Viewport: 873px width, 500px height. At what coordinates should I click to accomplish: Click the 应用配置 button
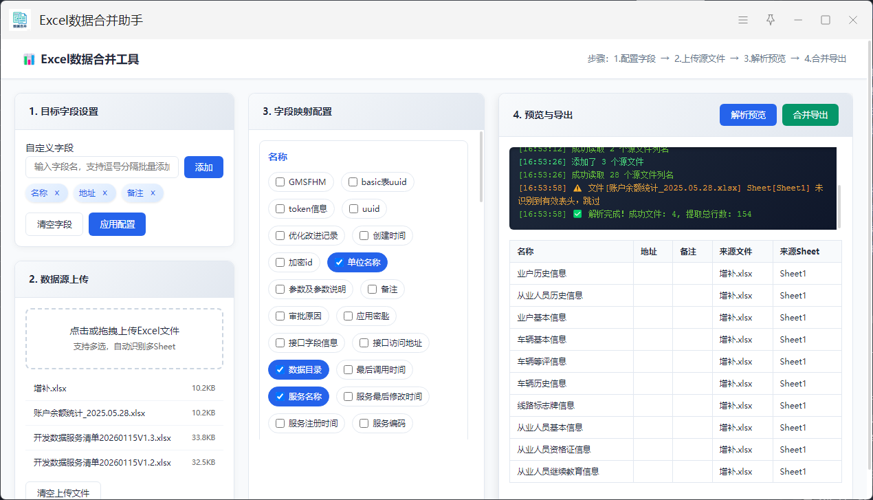click(x=117, y=224)
